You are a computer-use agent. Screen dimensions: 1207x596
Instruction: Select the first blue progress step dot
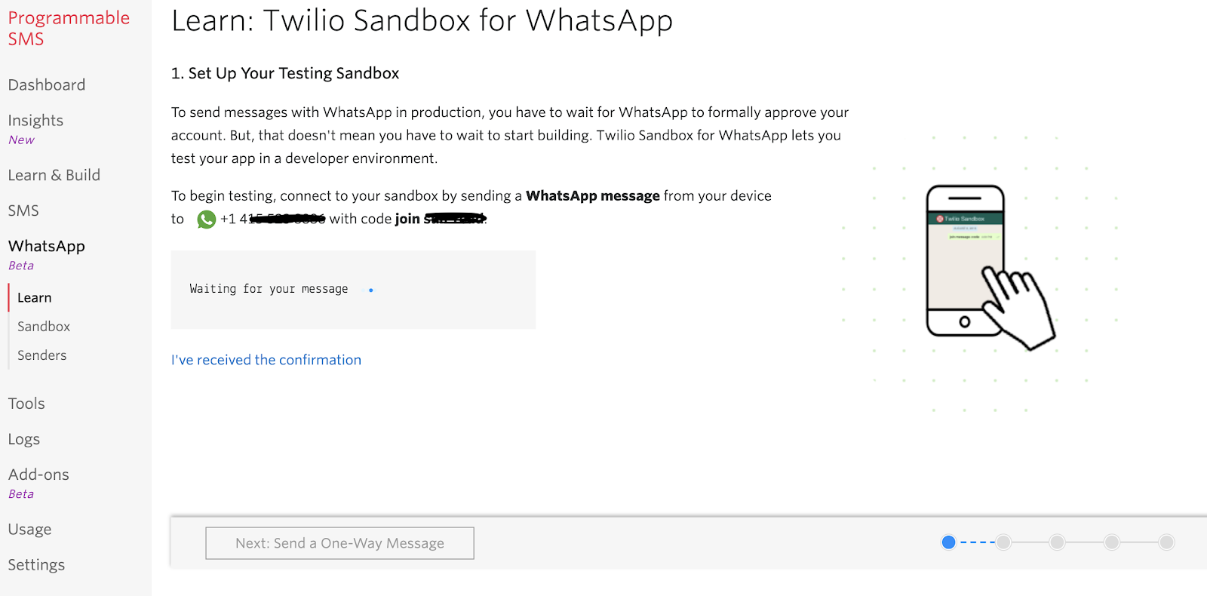[949, 542]
